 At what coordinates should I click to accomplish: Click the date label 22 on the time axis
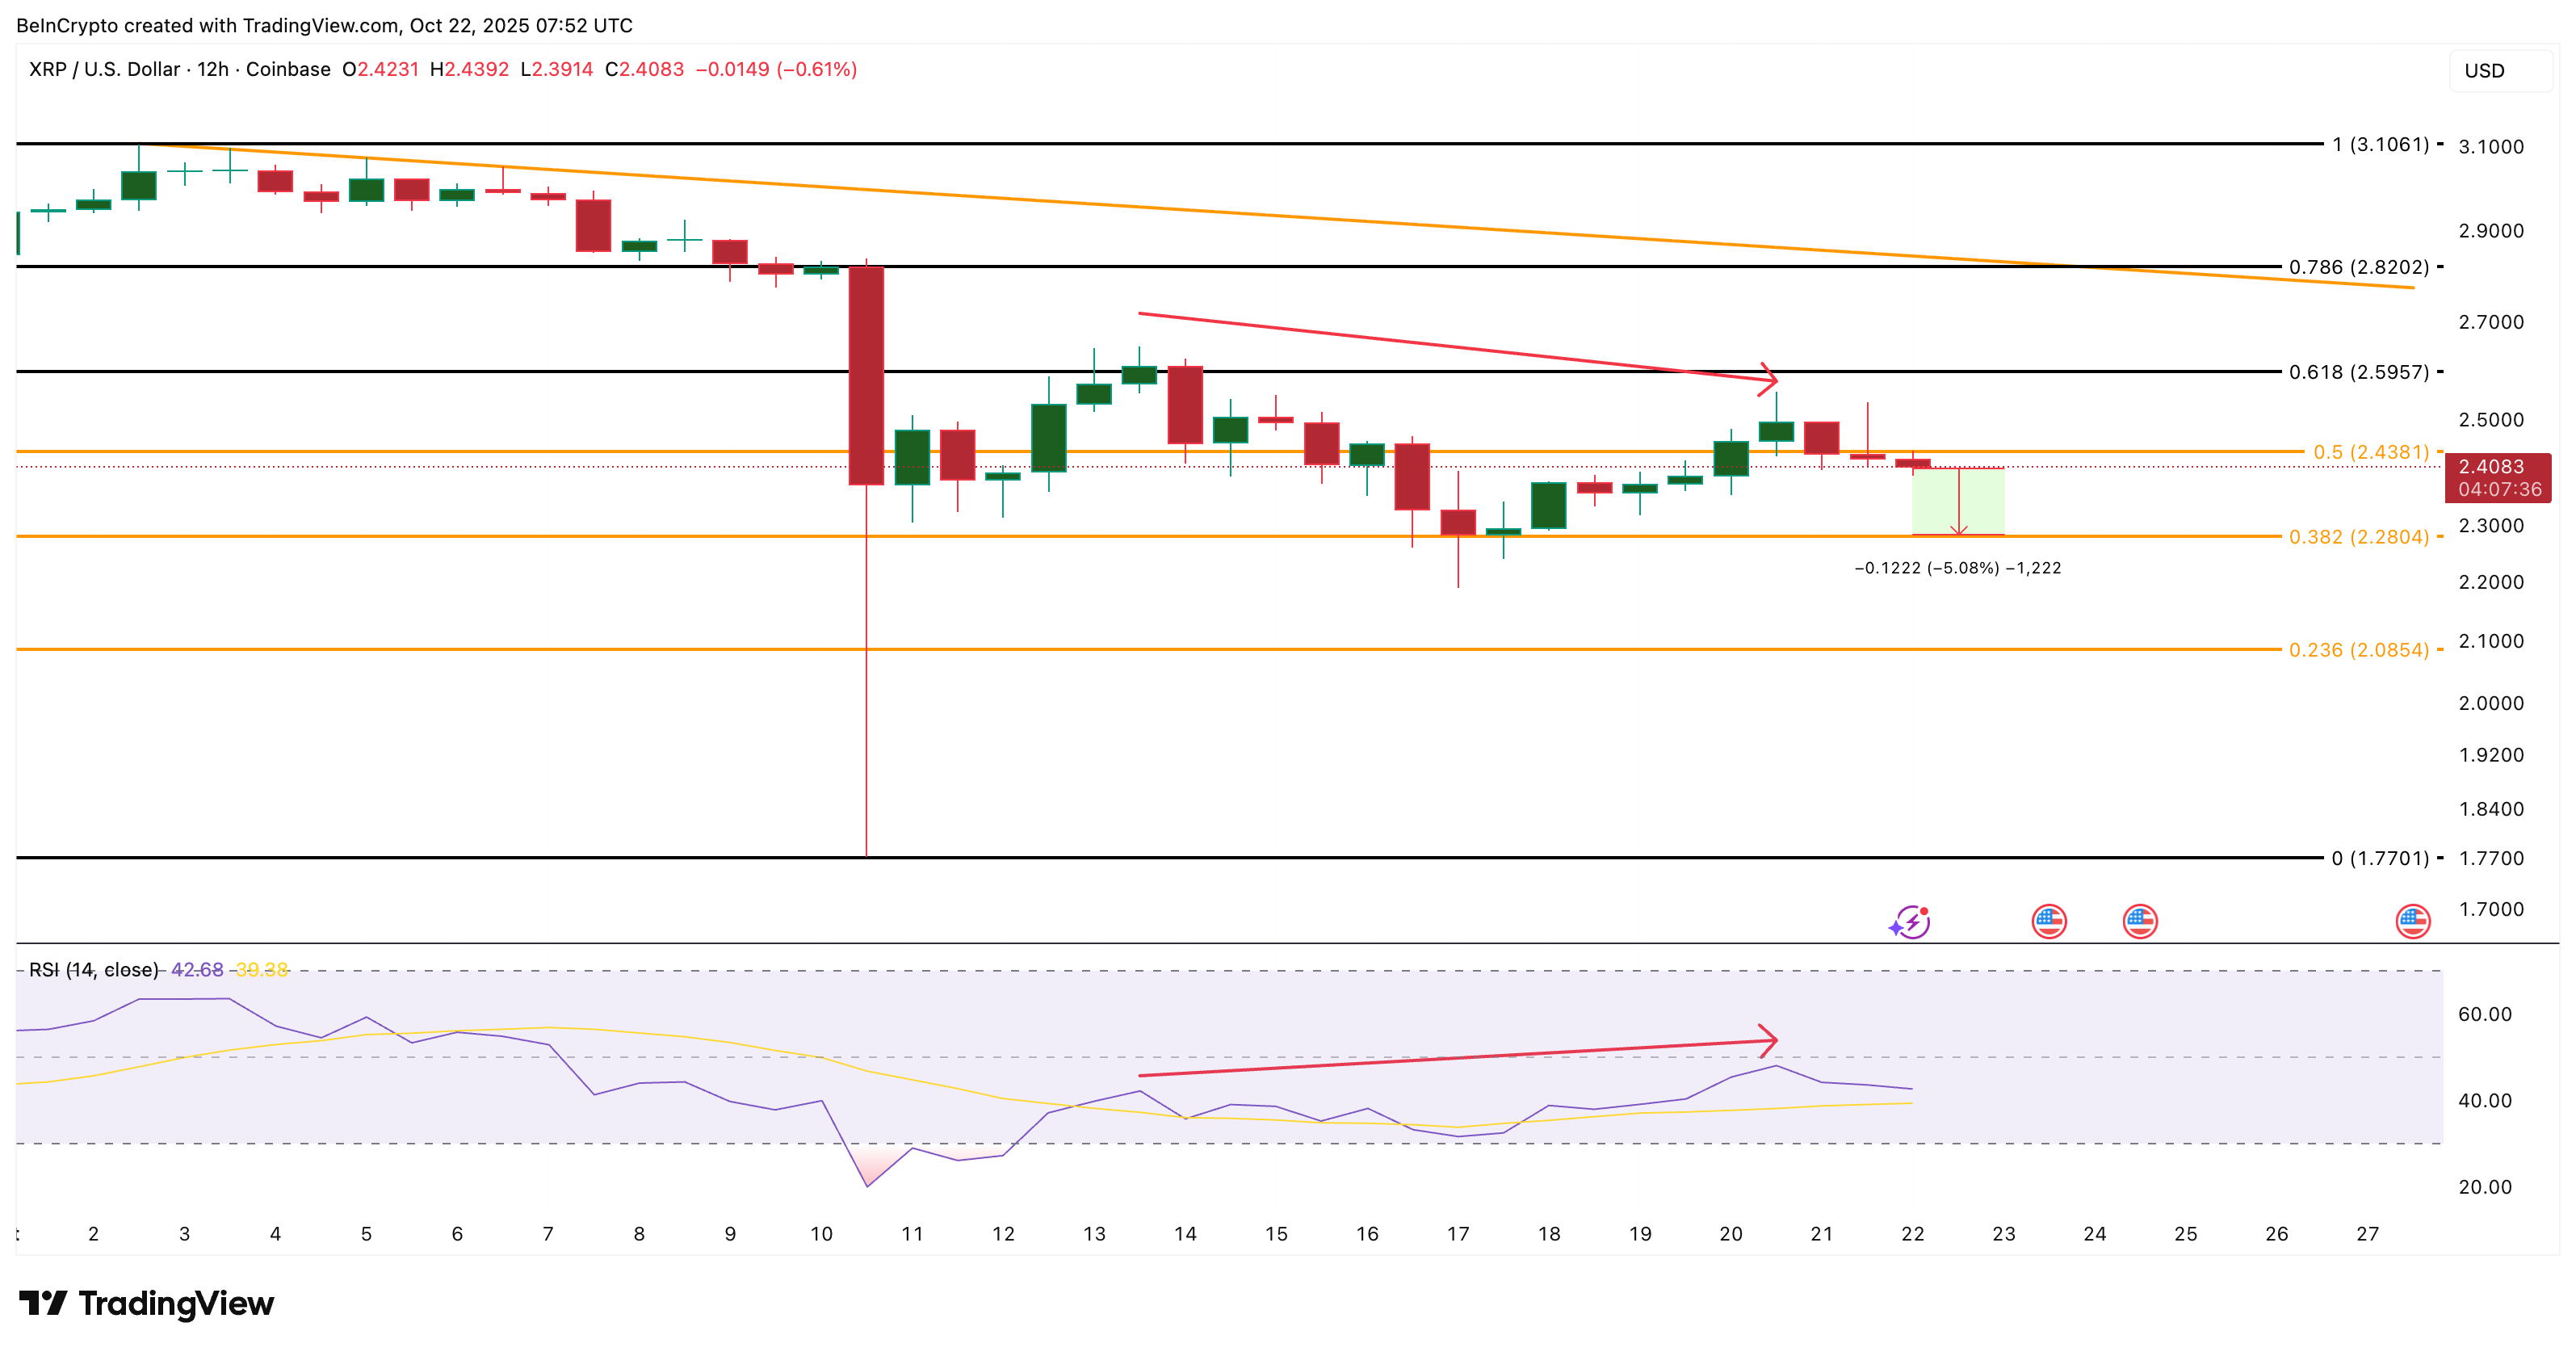click(1912, 1233)
